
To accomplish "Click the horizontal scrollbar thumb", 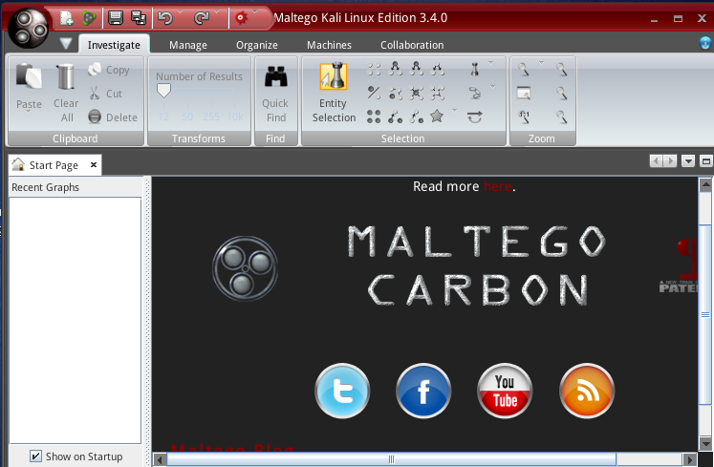I will [391, 459].
